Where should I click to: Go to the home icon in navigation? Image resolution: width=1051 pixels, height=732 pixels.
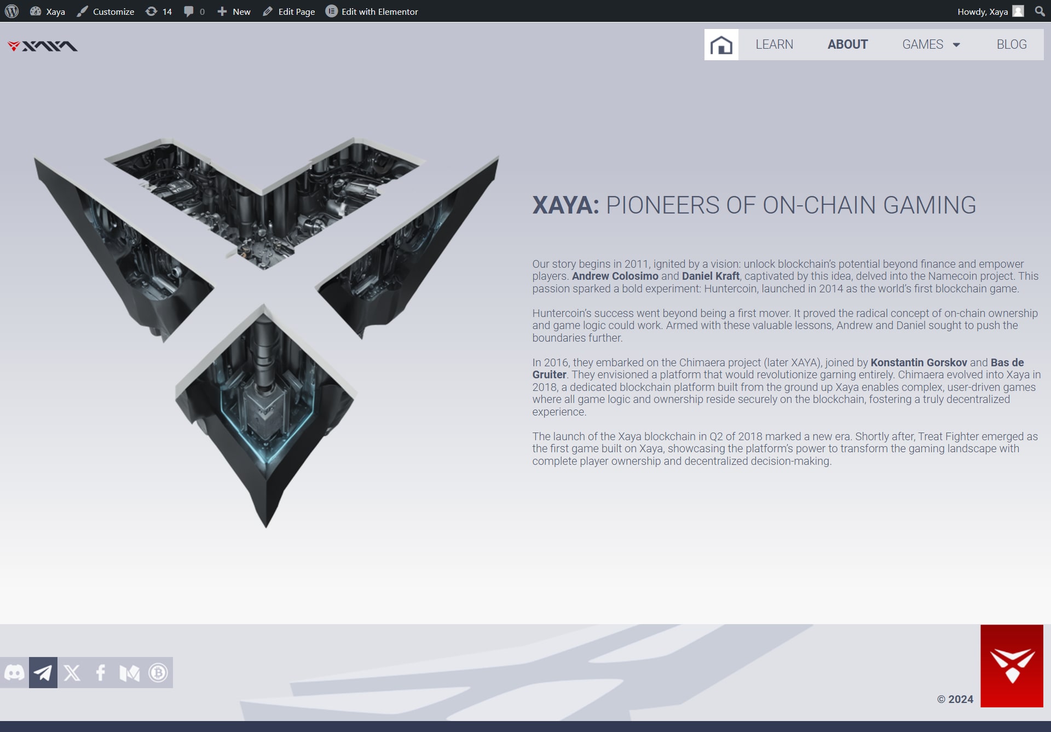(721, 44)
